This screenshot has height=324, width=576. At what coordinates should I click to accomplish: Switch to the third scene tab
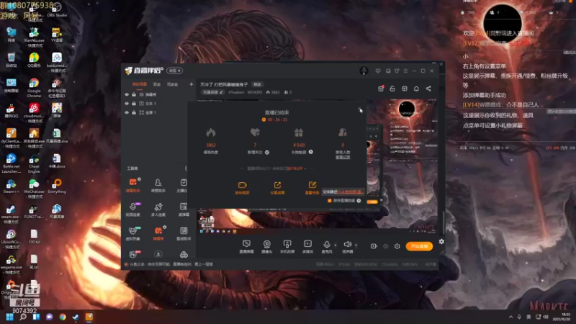pos(172,84)
